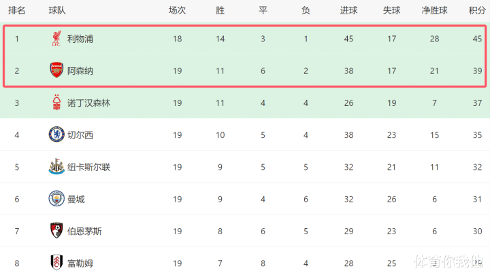Select the 诺丁汉森林 team name
Image resolution: width=490 pixels, height=277 pixels.
click(x=88, y=103)
